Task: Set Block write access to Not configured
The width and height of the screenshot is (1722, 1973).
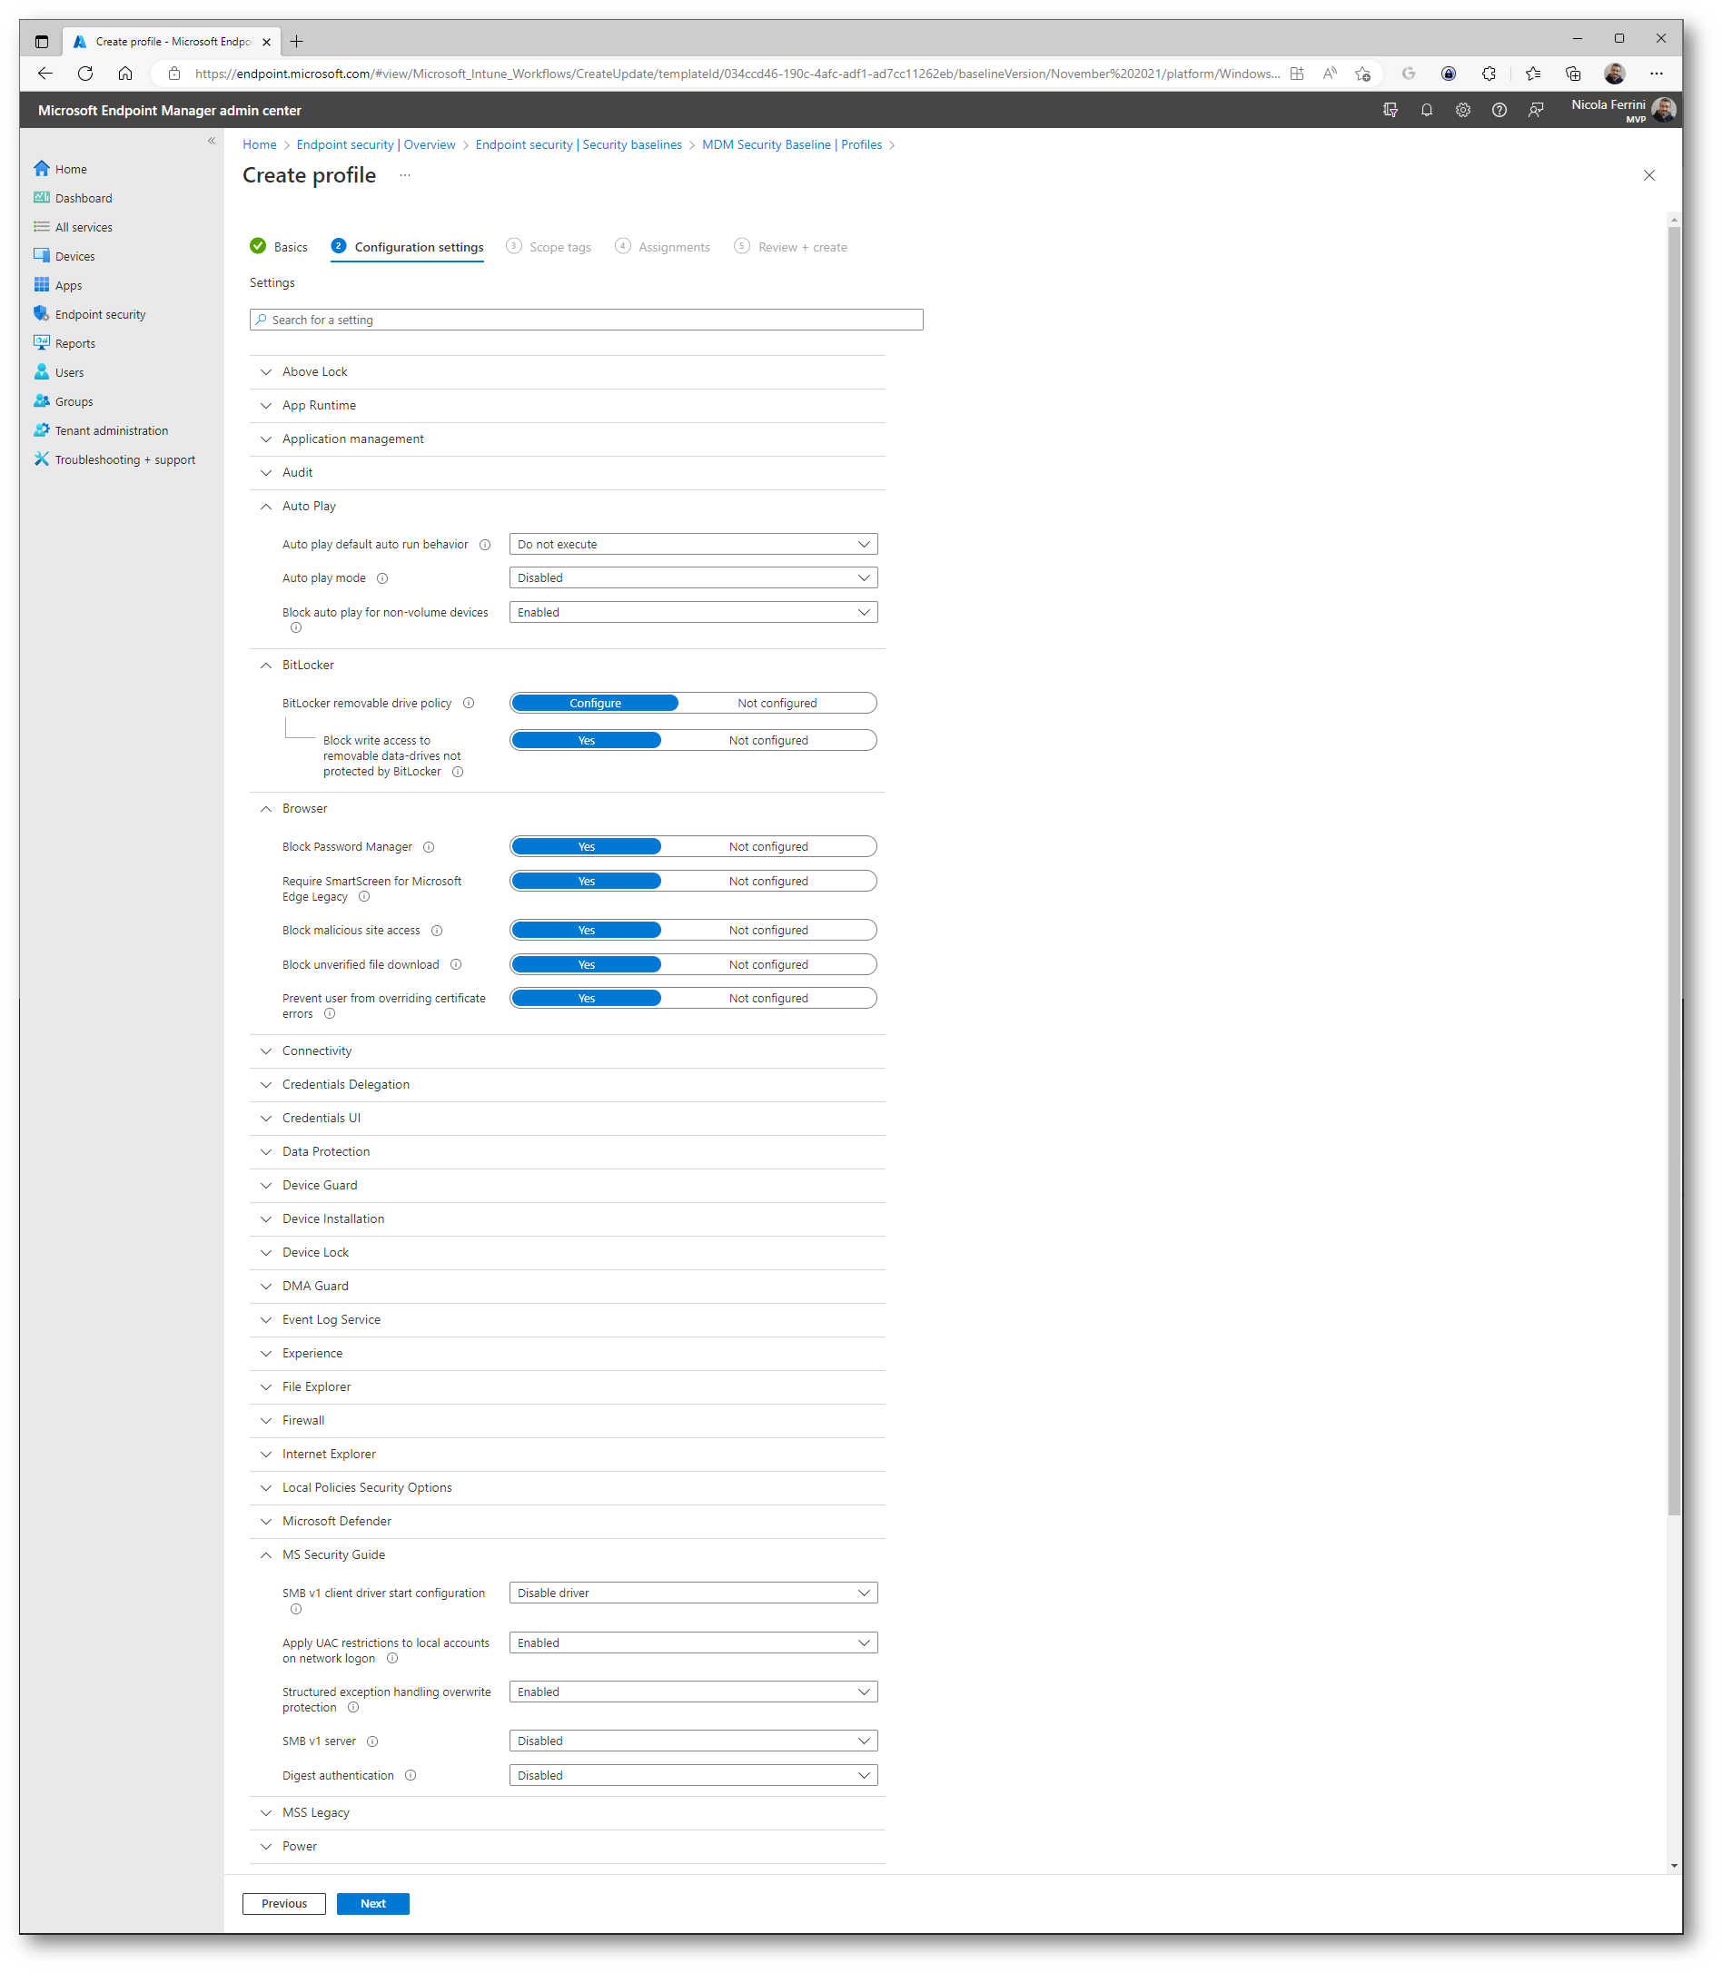Action: (x=768, y=741)
